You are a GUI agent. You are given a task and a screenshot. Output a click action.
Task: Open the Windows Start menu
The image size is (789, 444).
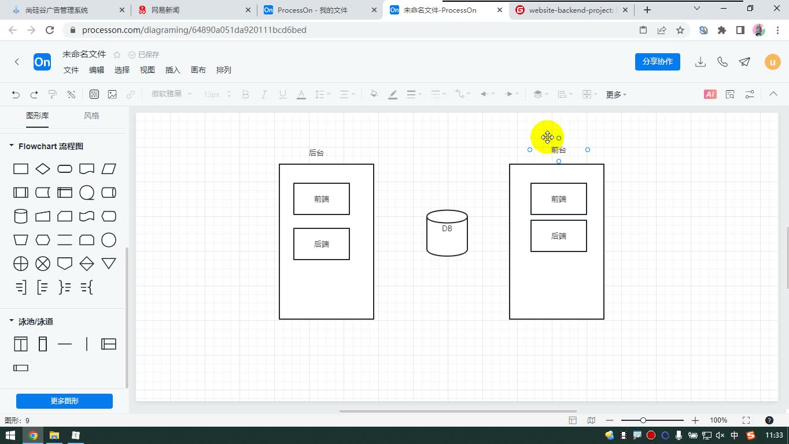click(10, 435)
